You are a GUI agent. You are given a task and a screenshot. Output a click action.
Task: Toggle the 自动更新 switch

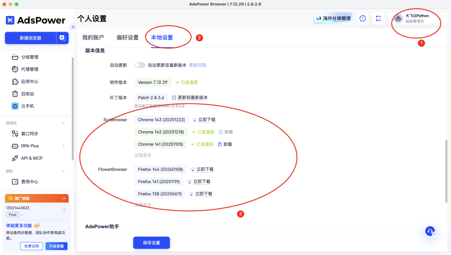(140, 65)
